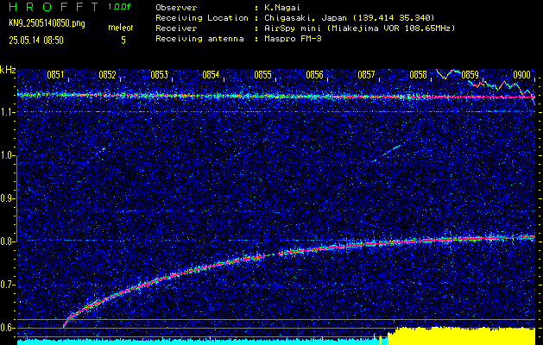Click the 0855 time marker
The image size is (543, 345).
[262, 75]
